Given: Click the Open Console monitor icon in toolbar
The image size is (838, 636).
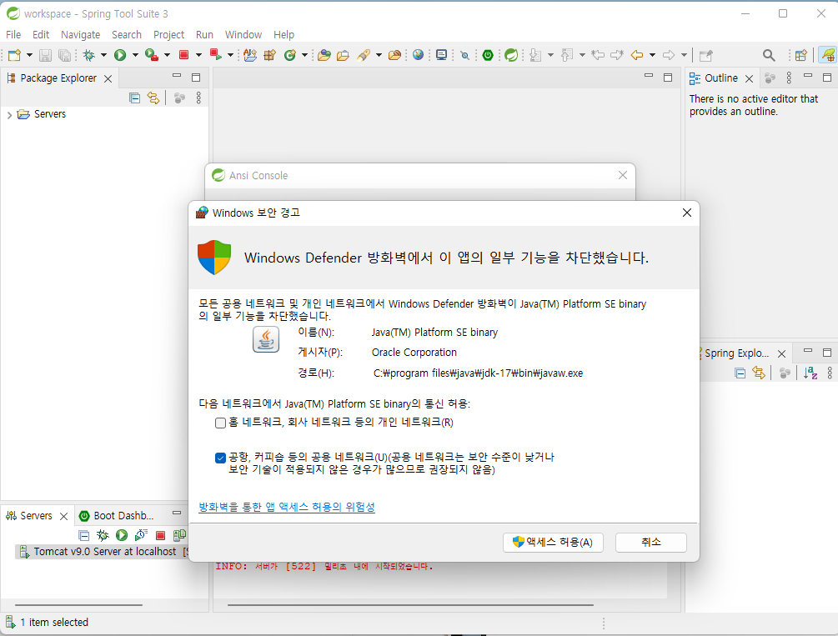Looking at the screenshot, I should (441, 55).
